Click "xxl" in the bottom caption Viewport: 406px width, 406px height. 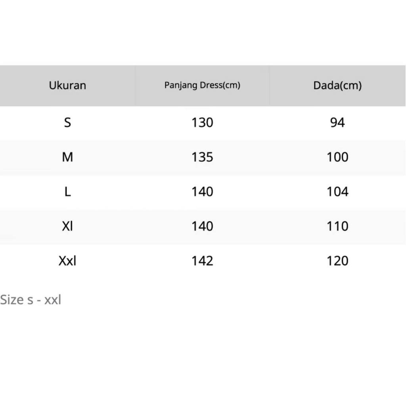53,300
